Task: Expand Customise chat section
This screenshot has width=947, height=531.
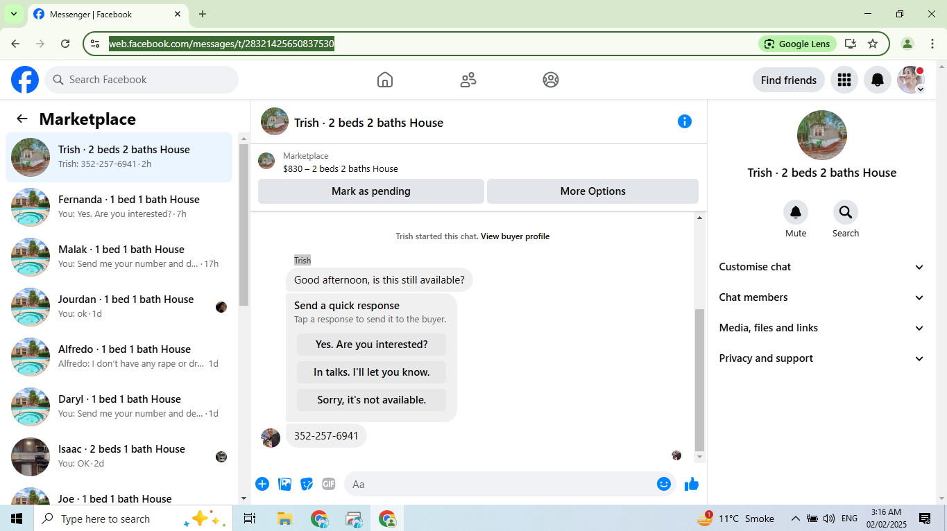Action: [822, 267]
